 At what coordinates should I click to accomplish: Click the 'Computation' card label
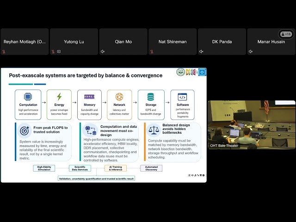tap(28, 105)
